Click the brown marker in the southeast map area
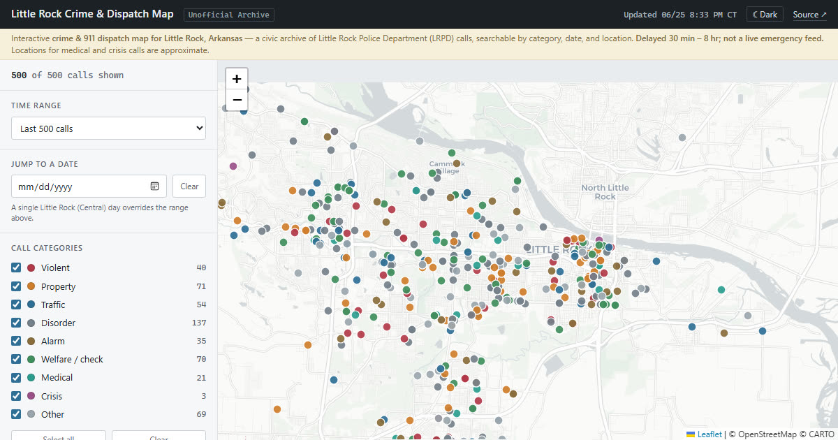The height and width of the screenshot is (440, 838). (723, 333)
